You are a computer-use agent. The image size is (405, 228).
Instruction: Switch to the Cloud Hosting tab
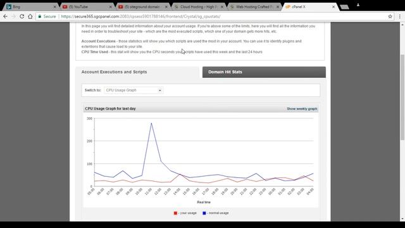(x=199, y=7)
